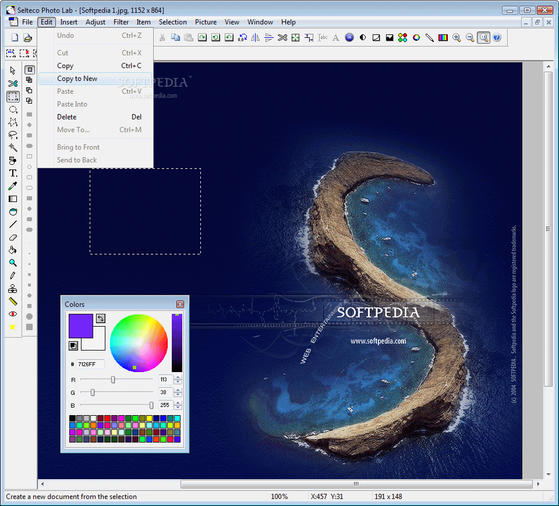Click the Zoom Out toolbar icon
This screenshot has height=506, width=559.
pyautogui.click(x=470, y=37)
